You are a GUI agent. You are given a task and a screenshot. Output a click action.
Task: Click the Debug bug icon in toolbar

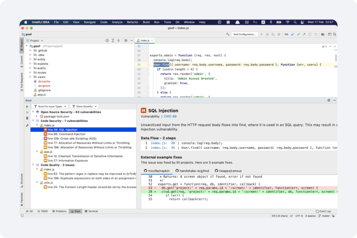pyautogui.click(x=267, y=34)
